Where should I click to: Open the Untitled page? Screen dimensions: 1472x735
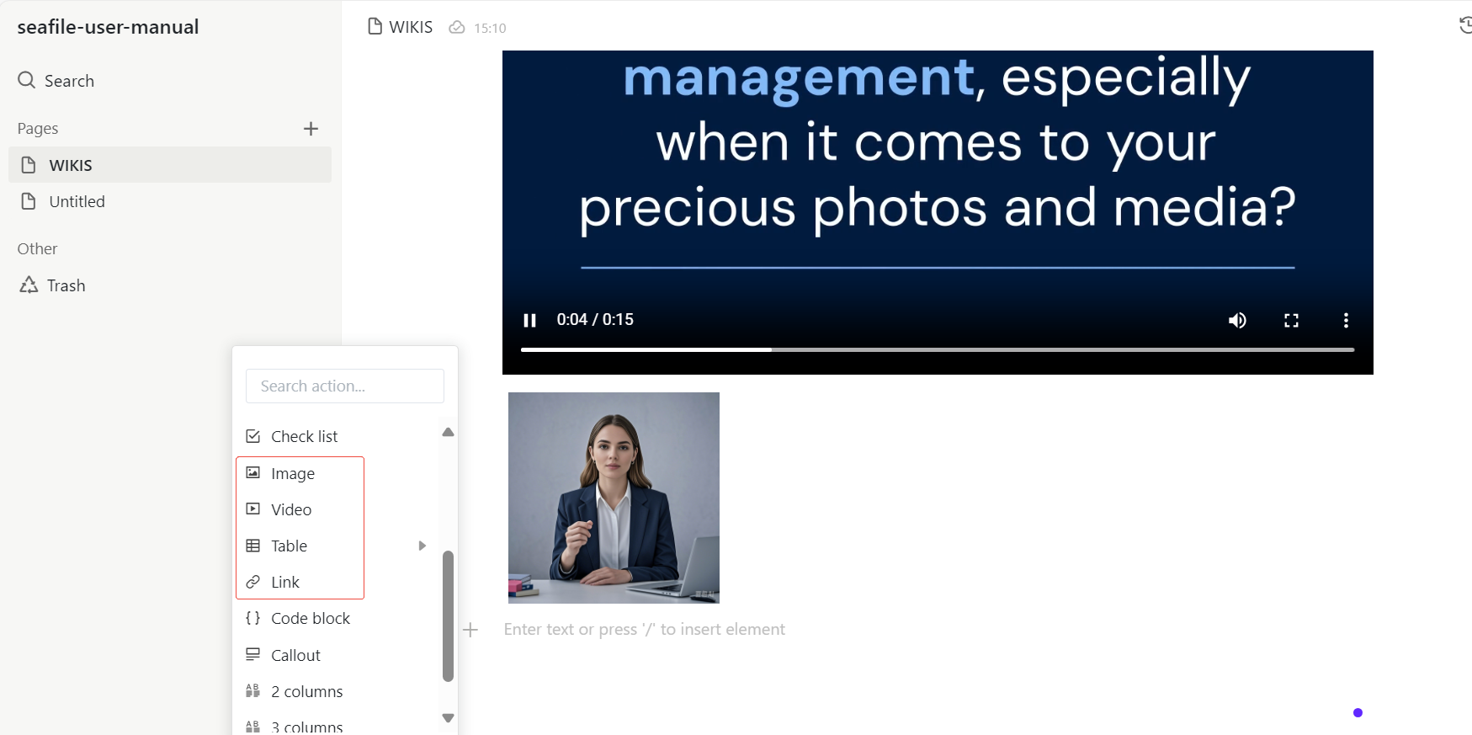coord(77,201)
